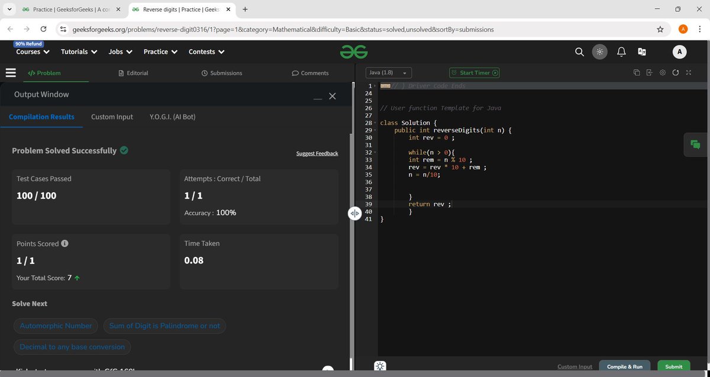
Task: Switch to Custom Input tab
Action: pos(112,117)
